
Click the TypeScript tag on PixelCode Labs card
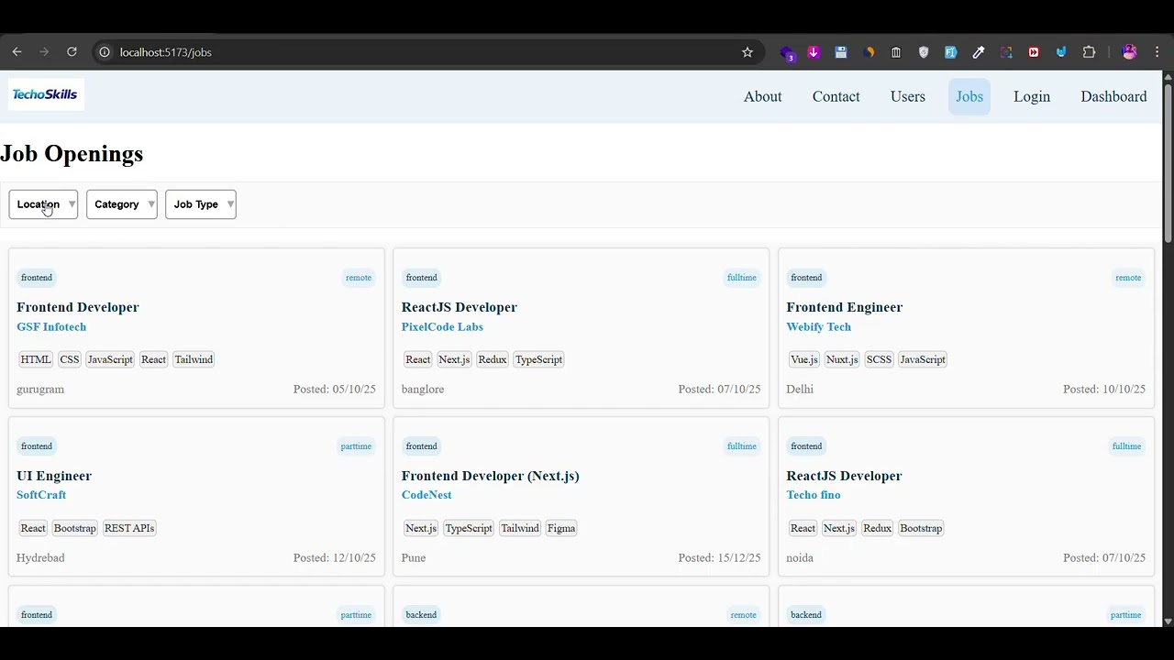(538, 359)
